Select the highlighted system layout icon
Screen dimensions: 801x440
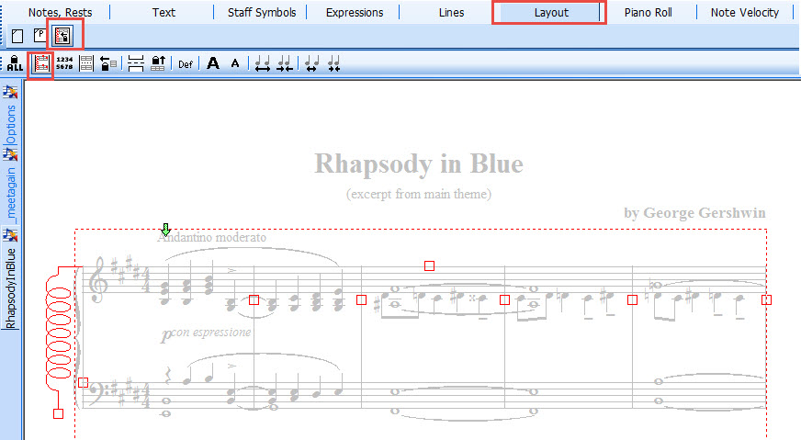click(40, 63)
